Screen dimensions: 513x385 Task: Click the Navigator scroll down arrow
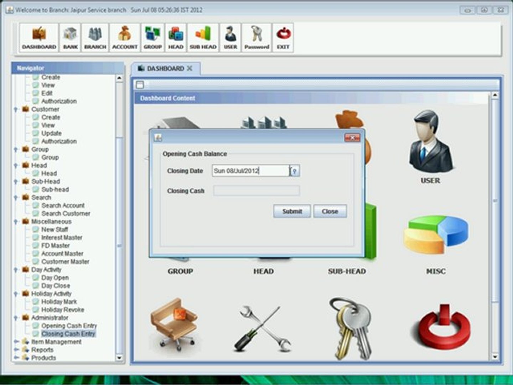(x=119, y=358)
